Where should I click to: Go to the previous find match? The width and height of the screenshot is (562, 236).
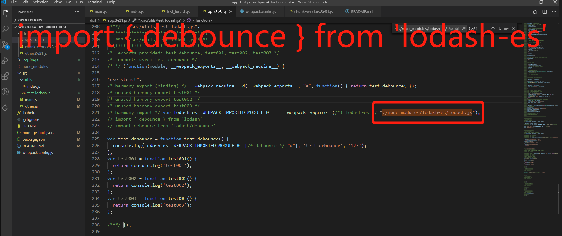493,29
